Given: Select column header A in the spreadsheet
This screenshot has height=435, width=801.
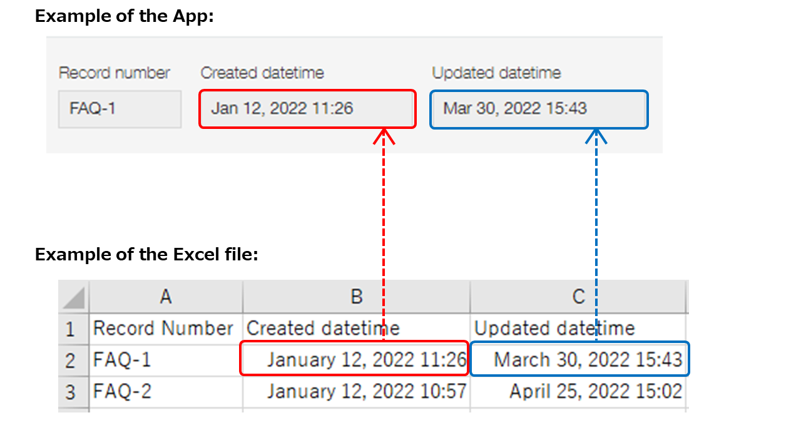Looking at the screenshot, I should tap(166, 297).
